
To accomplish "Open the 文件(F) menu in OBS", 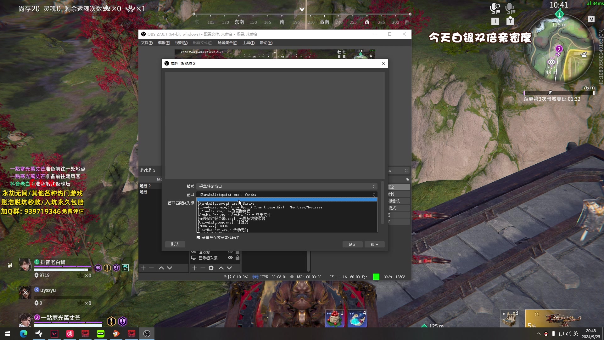I will (147, 43).
